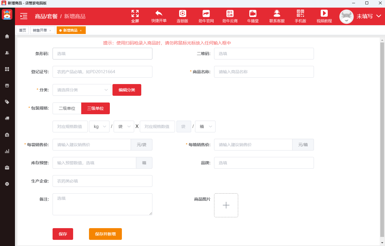Click the 二维码 input field
Screen dimensions: 385x246
[x=264, y=54]
